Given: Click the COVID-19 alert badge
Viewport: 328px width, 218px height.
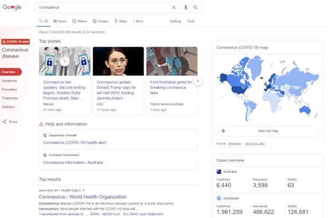Looking at the screenshot, I should click(15, 42).
